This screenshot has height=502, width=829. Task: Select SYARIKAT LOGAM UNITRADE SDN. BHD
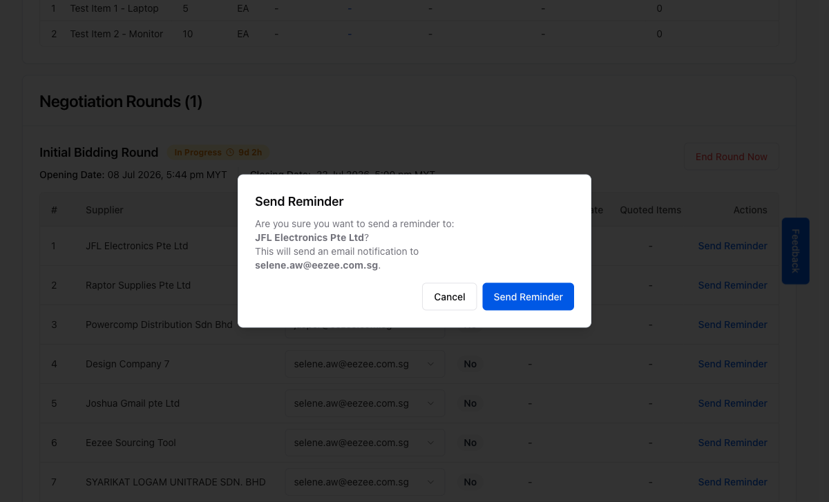175,482
